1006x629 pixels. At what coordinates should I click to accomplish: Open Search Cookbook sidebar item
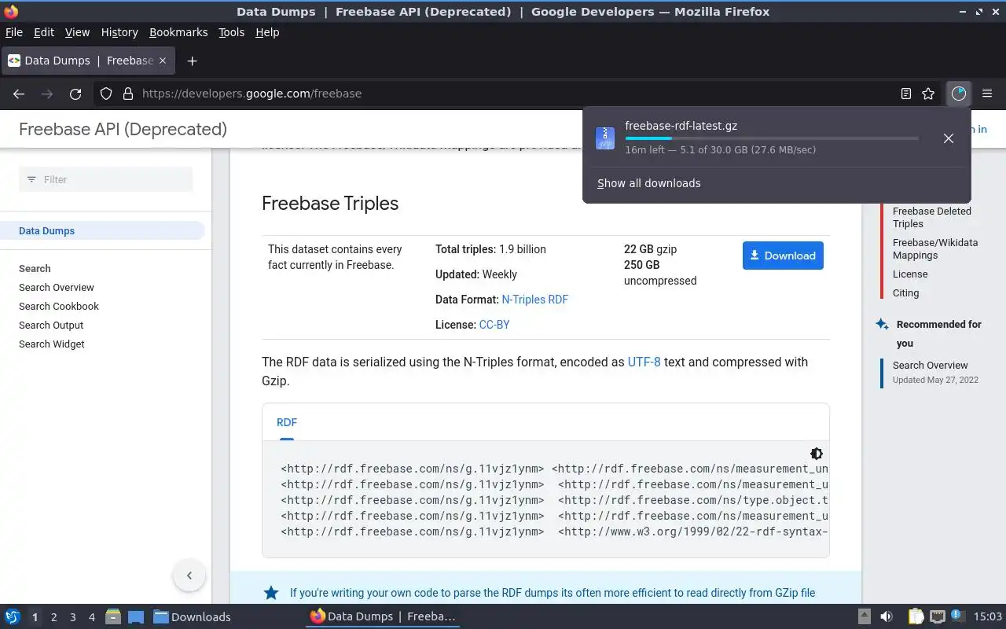(x=59, y=307)
